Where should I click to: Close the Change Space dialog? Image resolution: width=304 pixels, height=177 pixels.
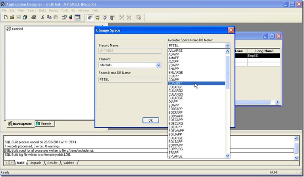(230, 30)
